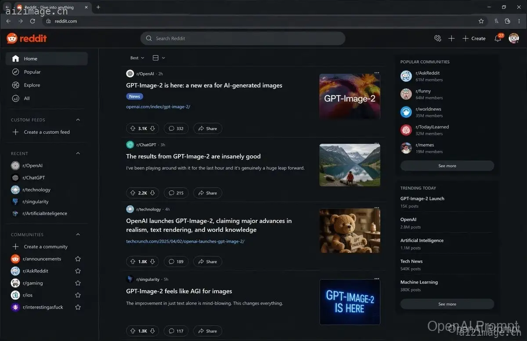This screenshot has height=341, width=527.
Task: Share the r/OpenAI GPT-Image-2 post
Action: point(208,129)
